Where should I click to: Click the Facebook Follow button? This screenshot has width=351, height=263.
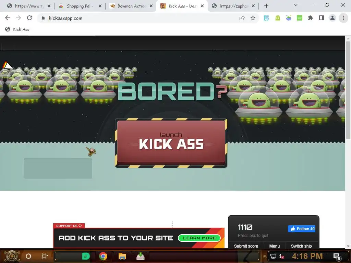[x=302, y=229]
